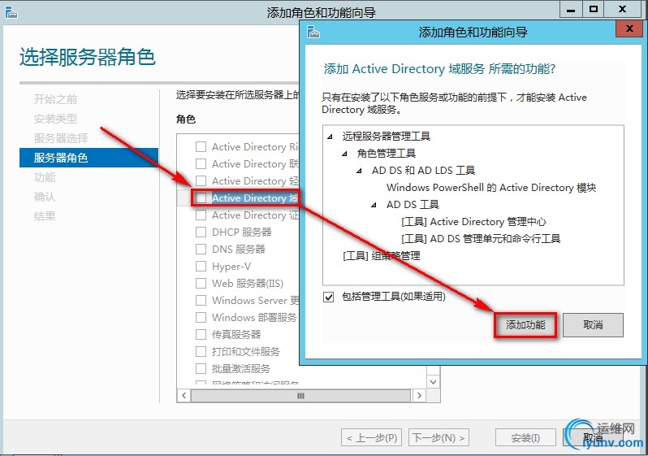Click 取消 in the popup dialog
This screenshot has height=456, width=648.
coord(593,325)
